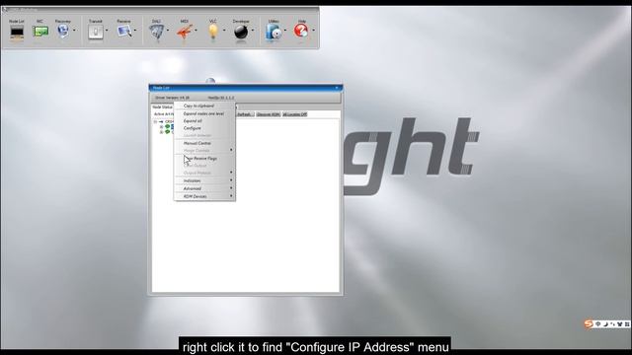Click the VLC light bulb icon
Image resolution: width=632 pixels, height=355 pixels.
[213, 32]
